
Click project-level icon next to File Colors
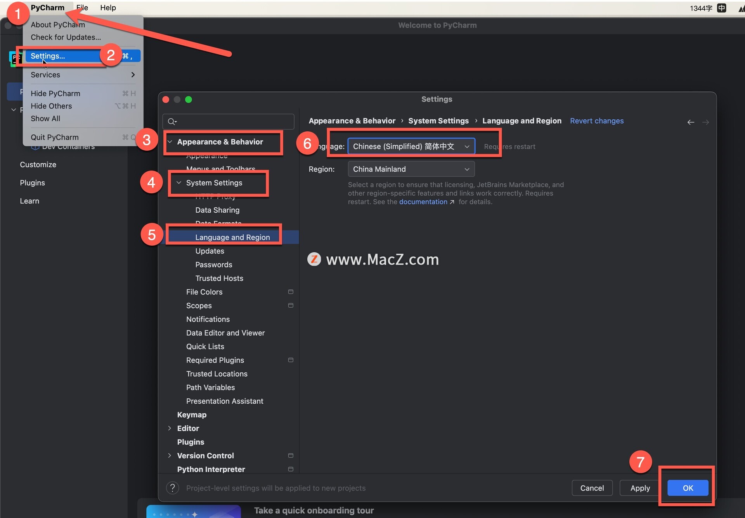click(x=291, y=292)
